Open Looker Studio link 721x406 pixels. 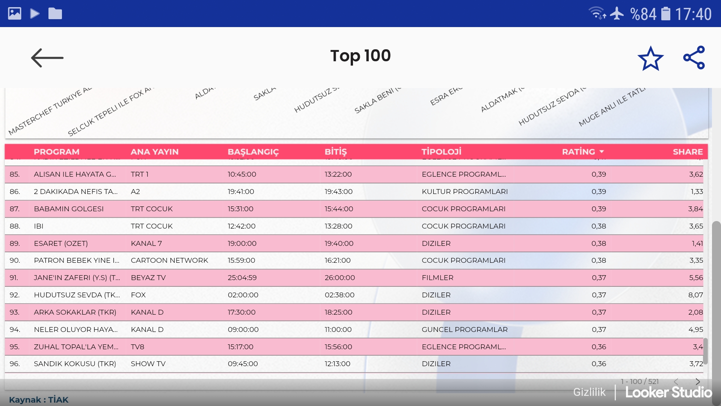point(668,392)
